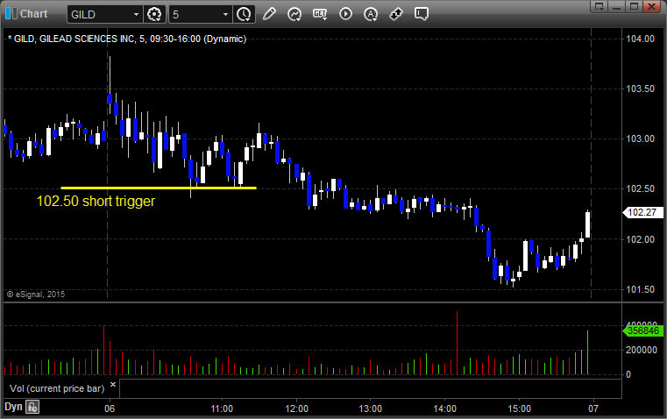Click the Chart window title text
The image size is (667, 419).
click(x=34, y=14)
